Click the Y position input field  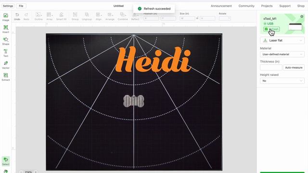(168, 18)
